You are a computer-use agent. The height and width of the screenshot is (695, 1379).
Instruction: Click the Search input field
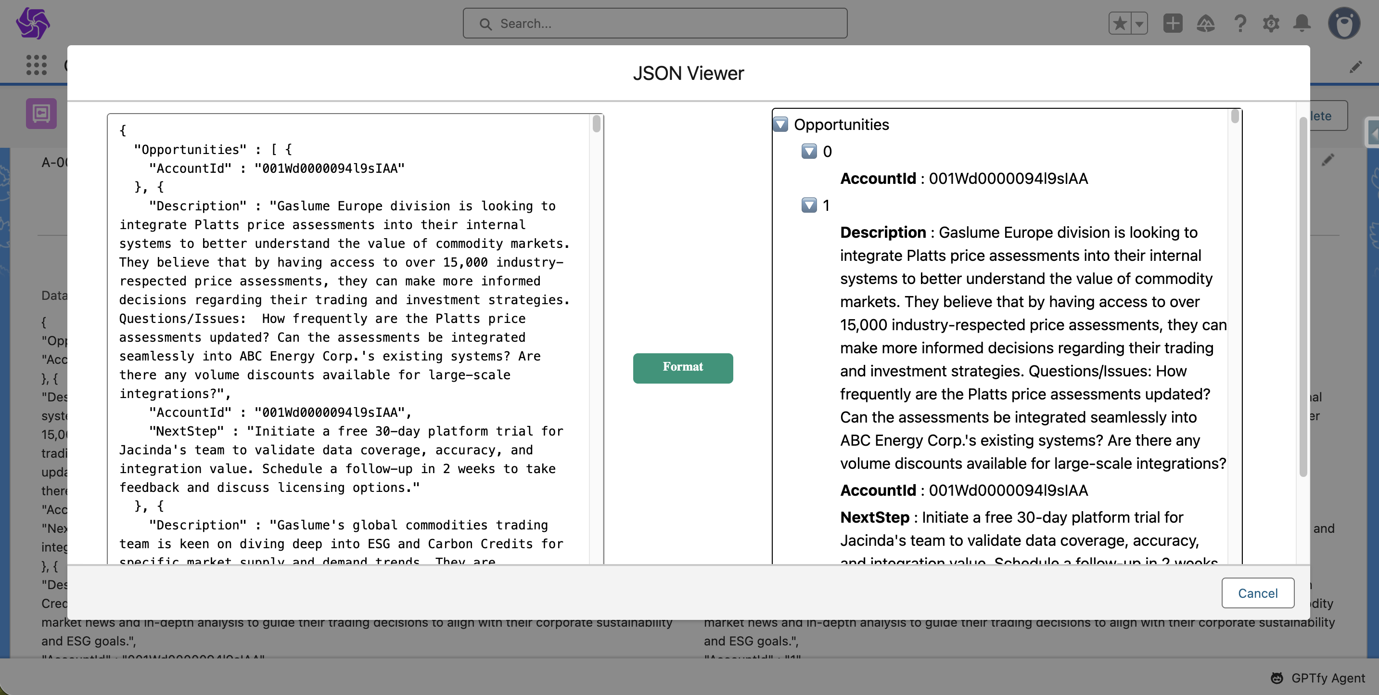655,24
